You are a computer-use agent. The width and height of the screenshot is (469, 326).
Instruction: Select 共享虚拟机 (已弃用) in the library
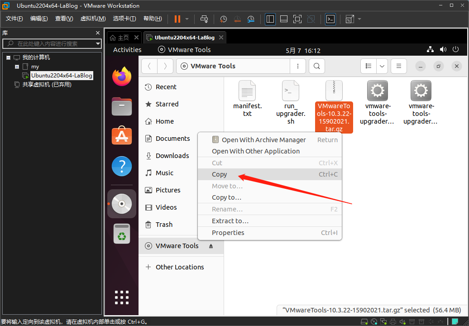point(47,85)
